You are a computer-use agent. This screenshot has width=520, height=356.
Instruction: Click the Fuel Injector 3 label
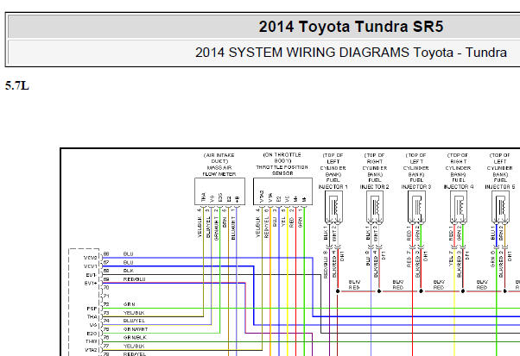pyautogui.click(x=416, y=171)
